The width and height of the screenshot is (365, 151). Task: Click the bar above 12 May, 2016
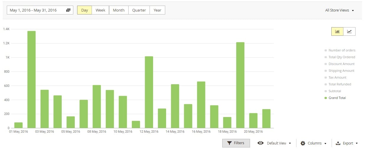[149, 92]
